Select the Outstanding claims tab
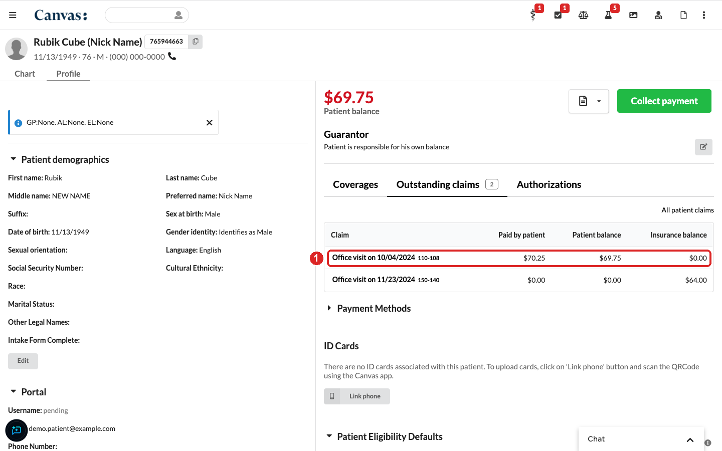The image size is (722, 451). [447, 184]
